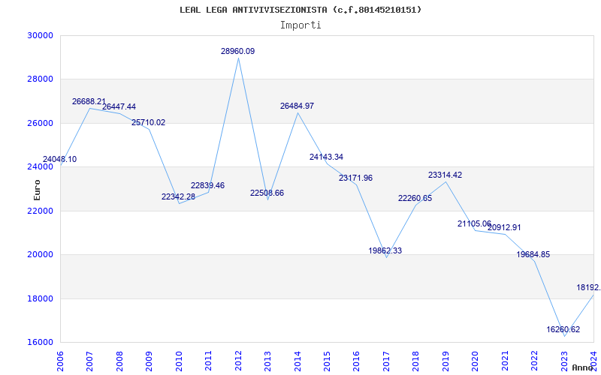Click x-axis year 2023
The image size is (601, 375).
tap(564, 361)
